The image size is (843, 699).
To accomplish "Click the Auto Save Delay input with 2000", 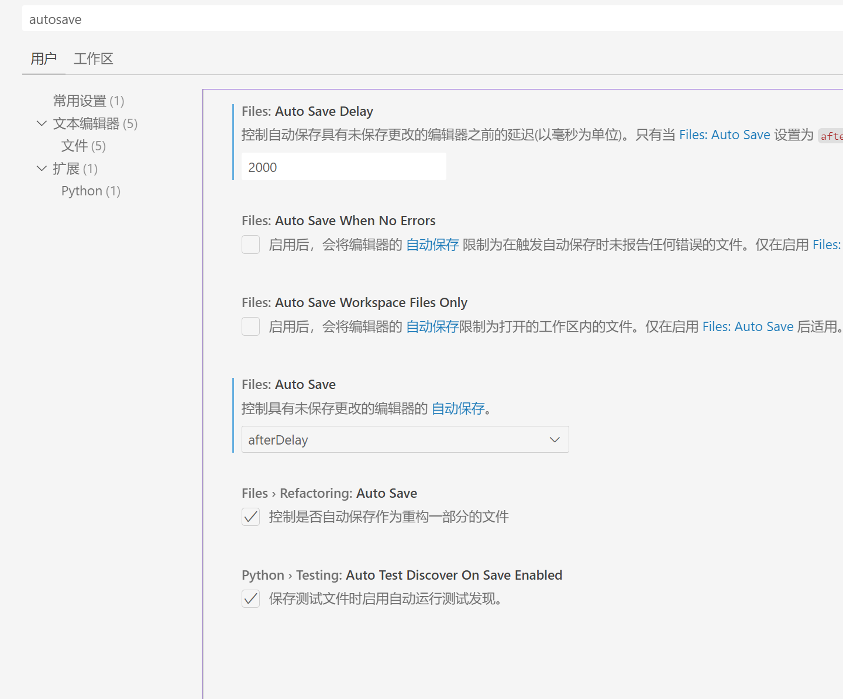I will (344, 167).
